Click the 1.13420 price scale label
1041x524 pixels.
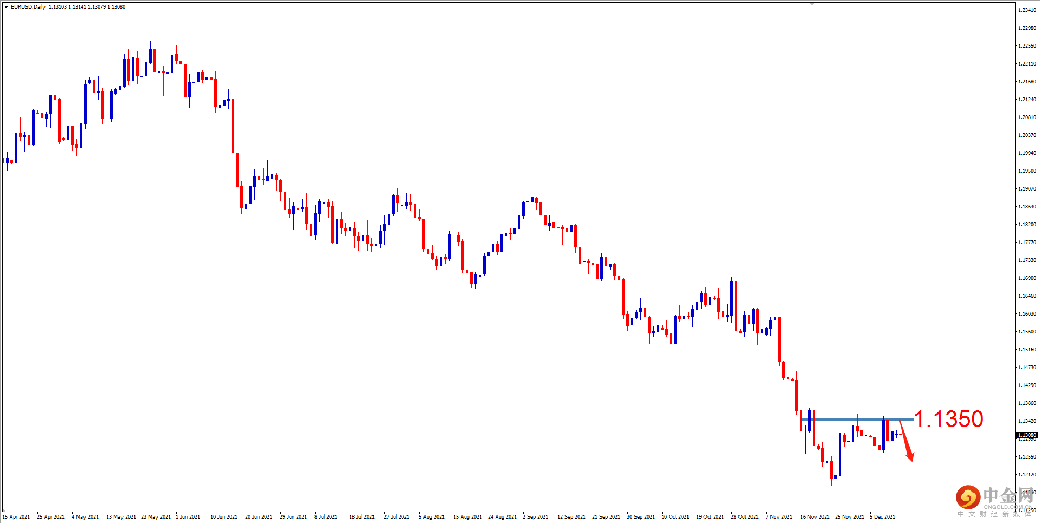(x=1027, y=421)
